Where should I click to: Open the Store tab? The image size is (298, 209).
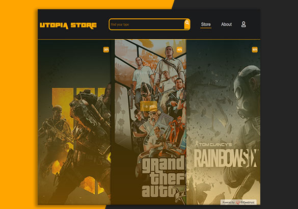click(206, 24)
